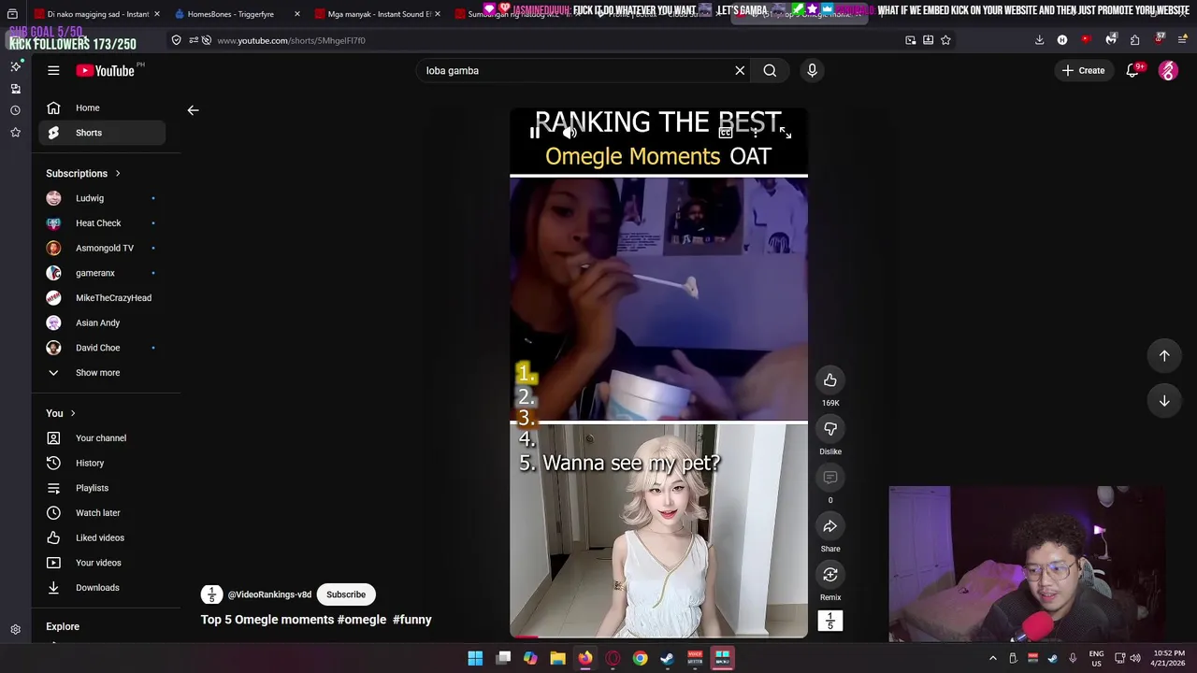Open Downloads in the sidebar

point(102,588)
